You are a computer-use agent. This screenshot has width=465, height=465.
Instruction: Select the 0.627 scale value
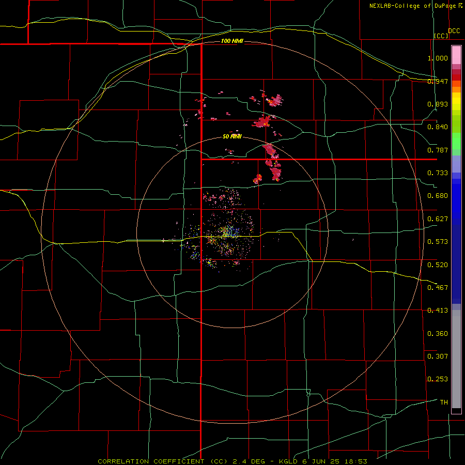click(x=438, y=219)
